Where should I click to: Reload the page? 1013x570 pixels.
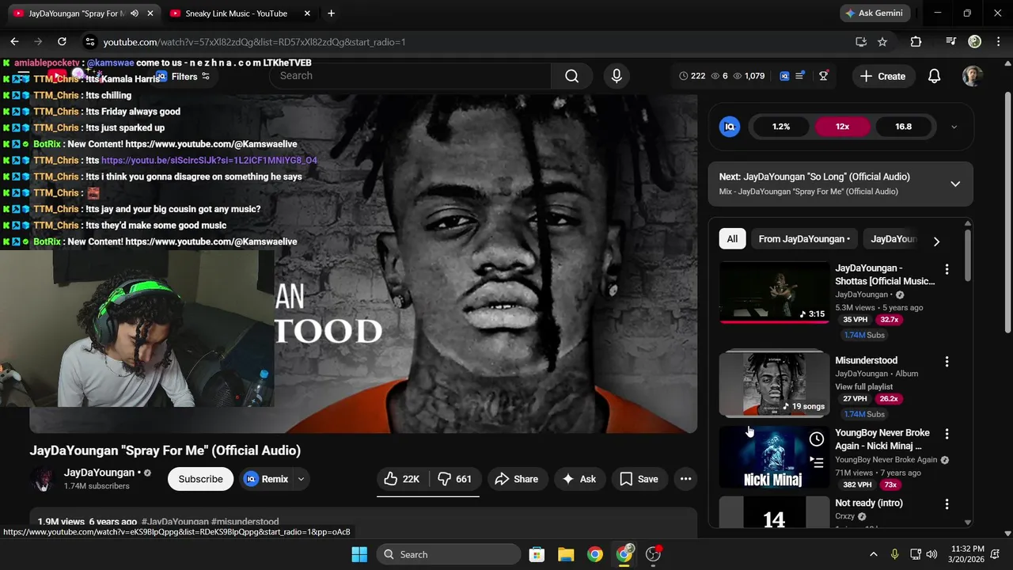(62, 42)
